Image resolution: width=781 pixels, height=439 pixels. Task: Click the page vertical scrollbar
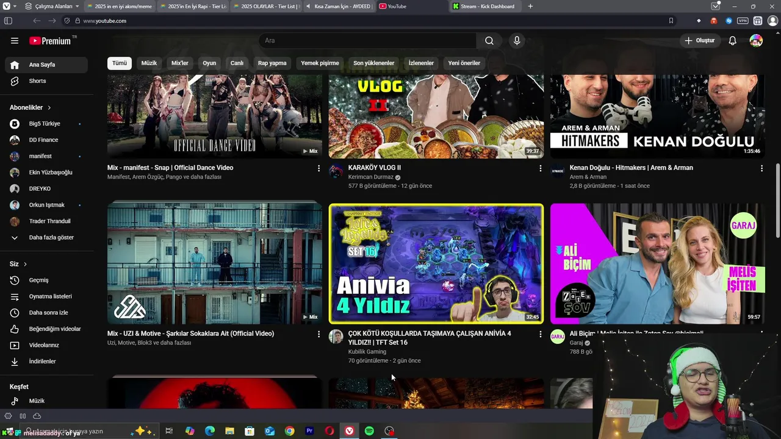pos(777,201)
